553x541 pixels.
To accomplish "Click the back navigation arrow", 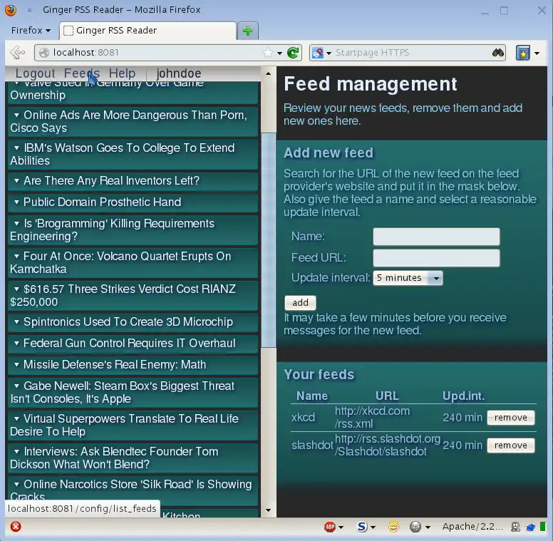I will coord(18,53).
